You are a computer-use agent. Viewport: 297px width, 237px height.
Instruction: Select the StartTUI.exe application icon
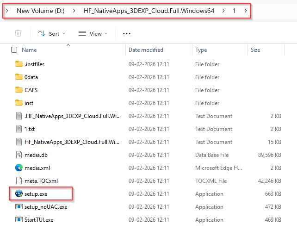pos(19,220)
